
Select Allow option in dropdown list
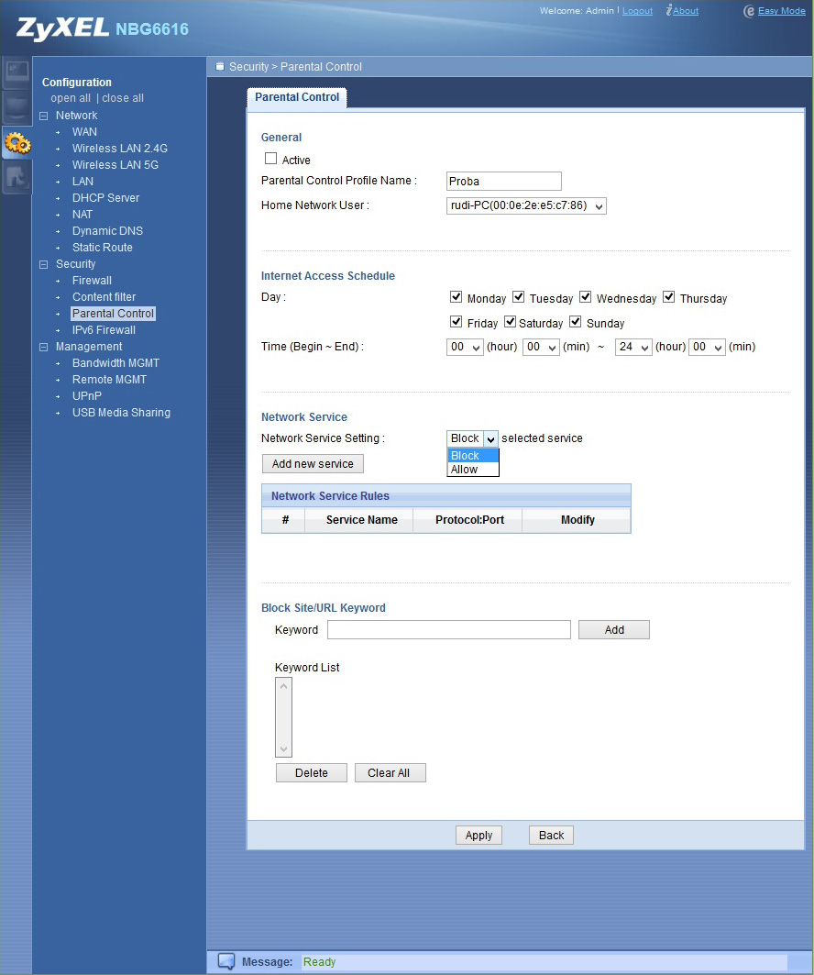pyautogui.click(x=473, y=470)
